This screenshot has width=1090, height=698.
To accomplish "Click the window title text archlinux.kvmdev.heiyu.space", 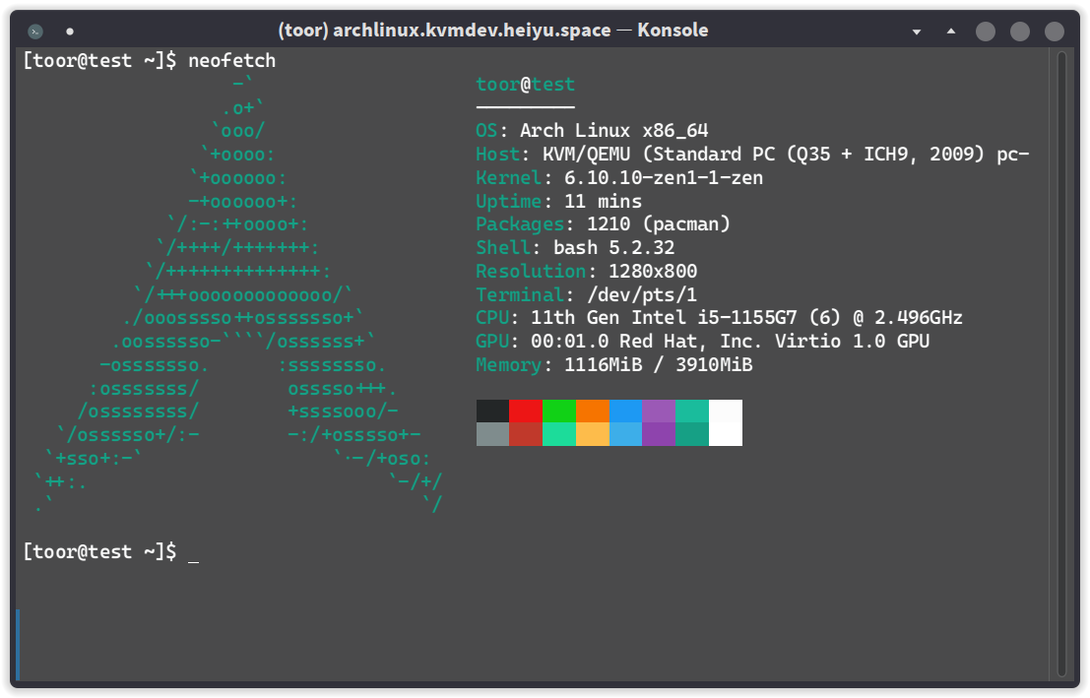I will [x=472, y=31].
